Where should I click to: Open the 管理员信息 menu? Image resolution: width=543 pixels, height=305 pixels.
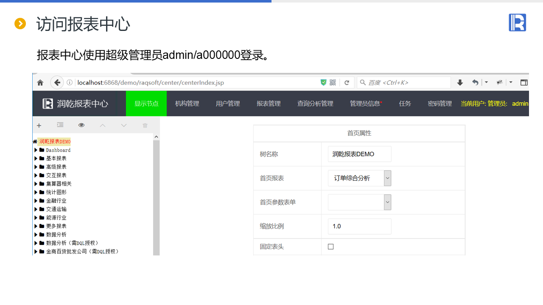click(x=366, y=104)
